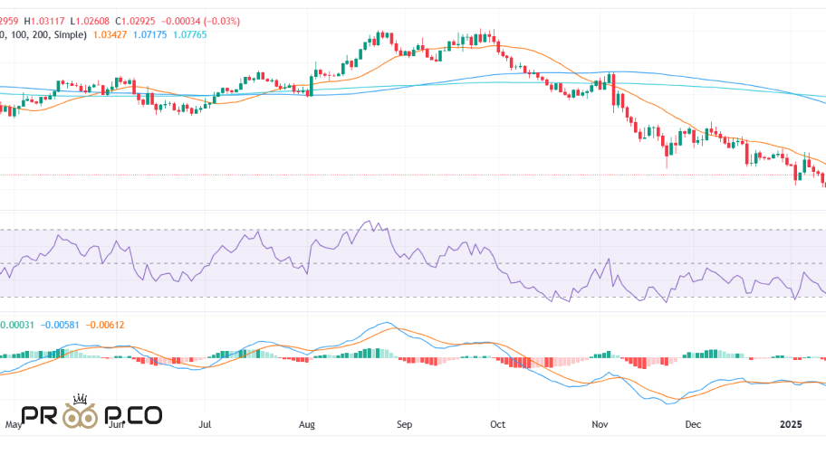
Task: Click the low price value L1.02608
Action: [90, 22]
